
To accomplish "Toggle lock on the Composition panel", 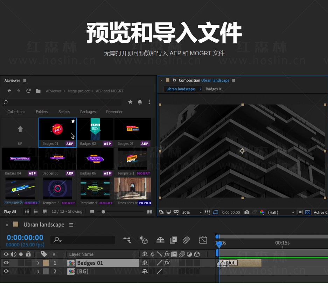I will pos(174,80).
